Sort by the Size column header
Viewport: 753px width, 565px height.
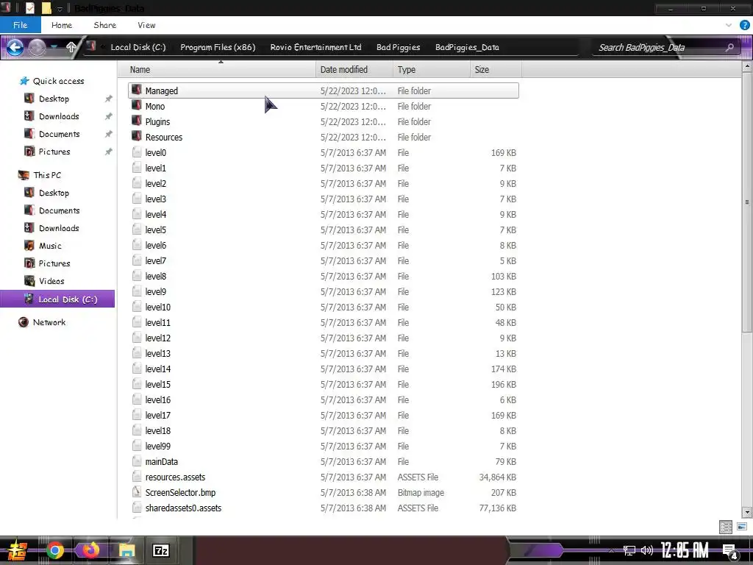click(496, 70)
